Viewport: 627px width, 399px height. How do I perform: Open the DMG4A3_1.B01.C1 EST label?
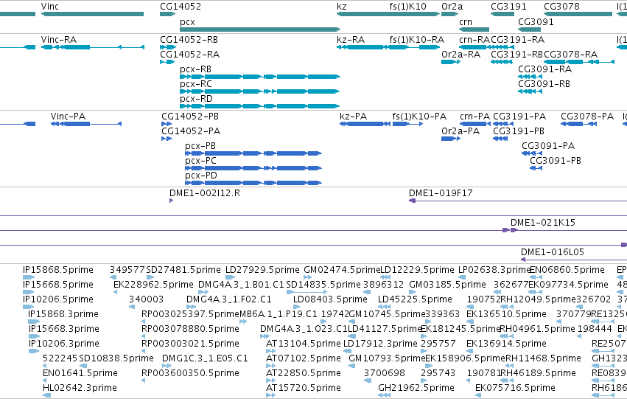coord(241,285)
